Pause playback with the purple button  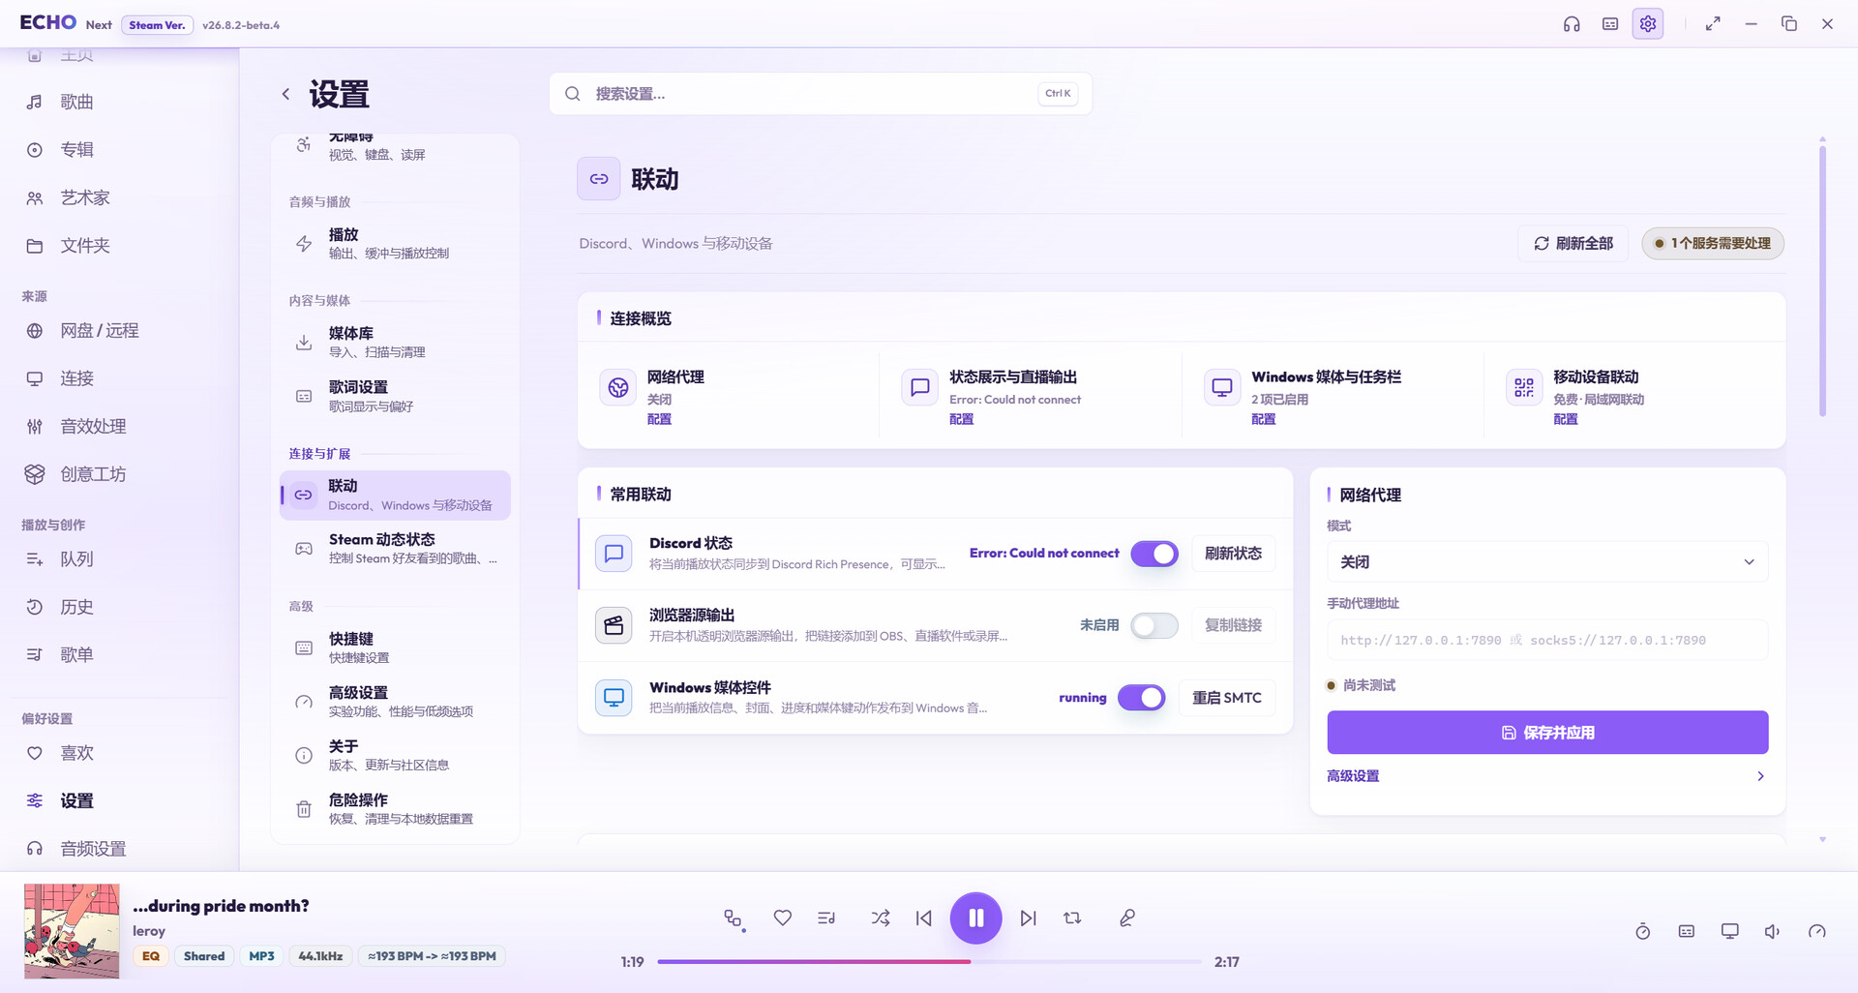click(x=975, y=918)
